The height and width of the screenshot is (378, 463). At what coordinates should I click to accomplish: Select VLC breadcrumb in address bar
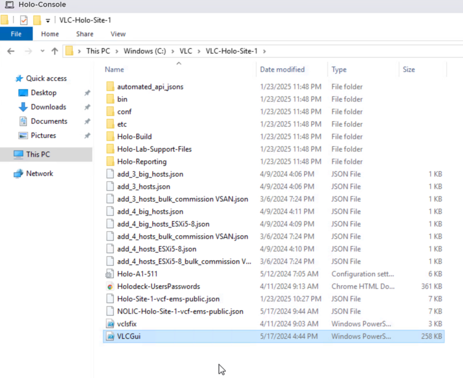[x=186, y=51]
